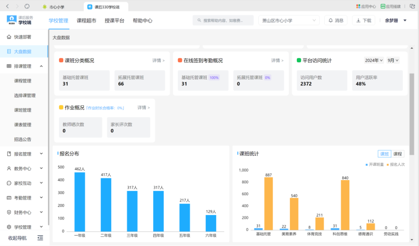Click the 下载 download icon
Screen dimensions: 419x246
(358, 20)
